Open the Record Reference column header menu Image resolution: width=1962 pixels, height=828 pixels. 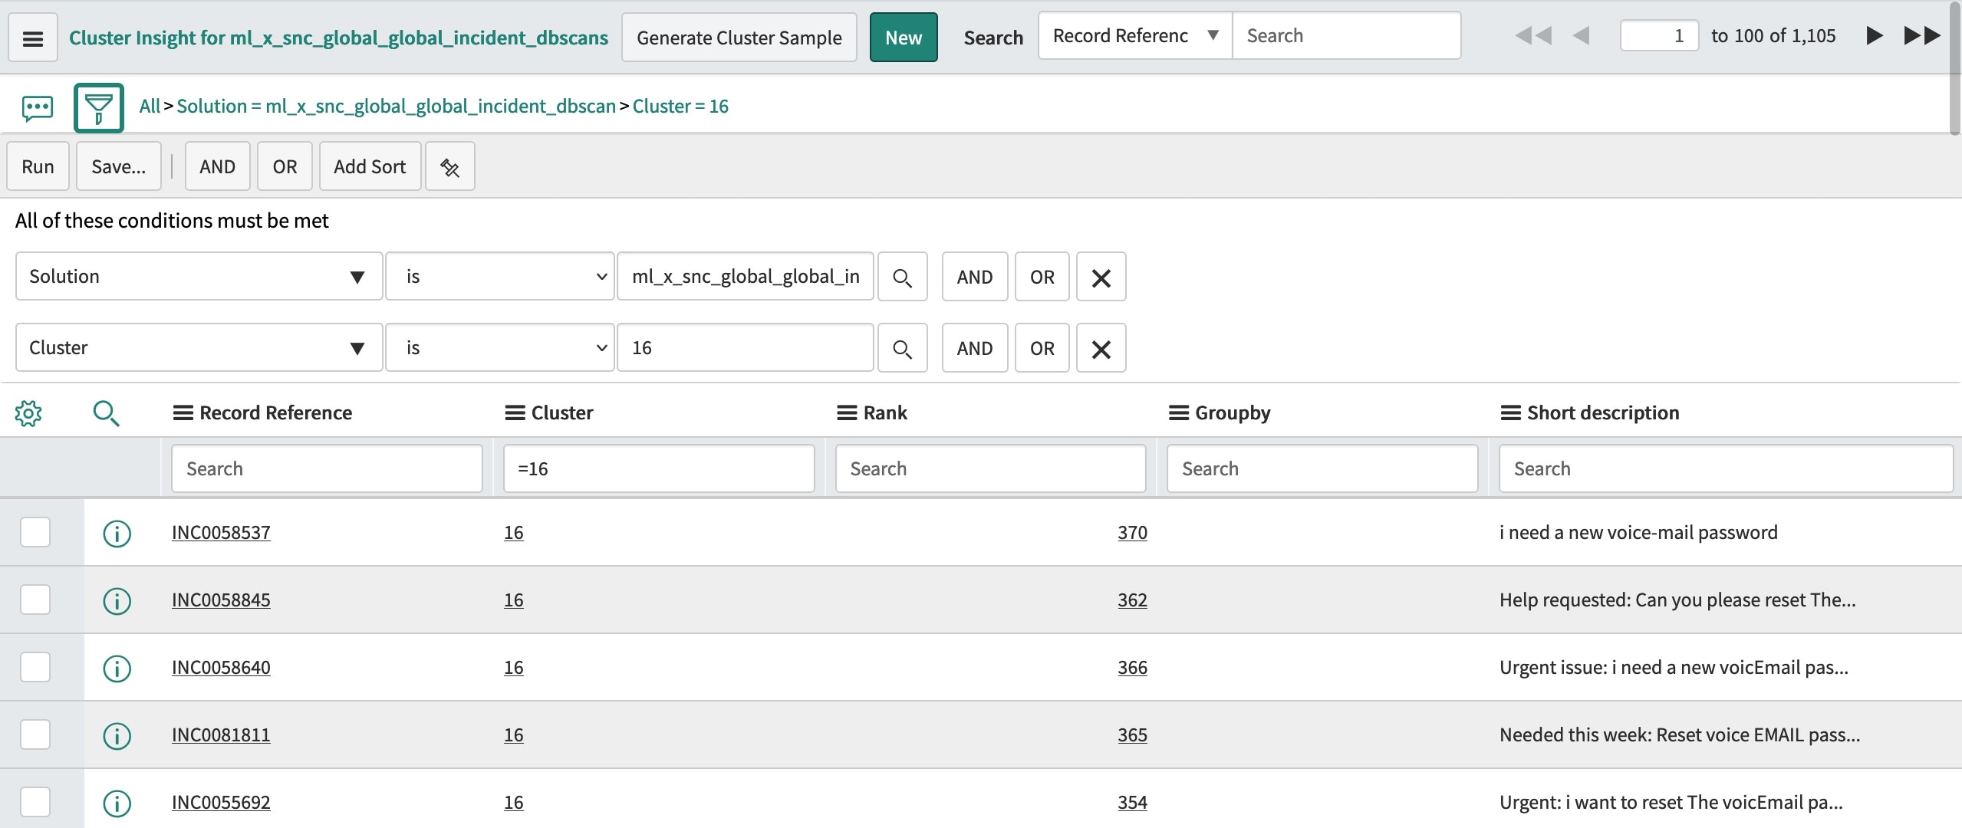pyautogui.click(x=182, y=412)
